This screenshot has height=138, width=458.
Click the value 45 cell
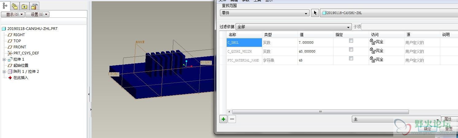click(315, 60)
